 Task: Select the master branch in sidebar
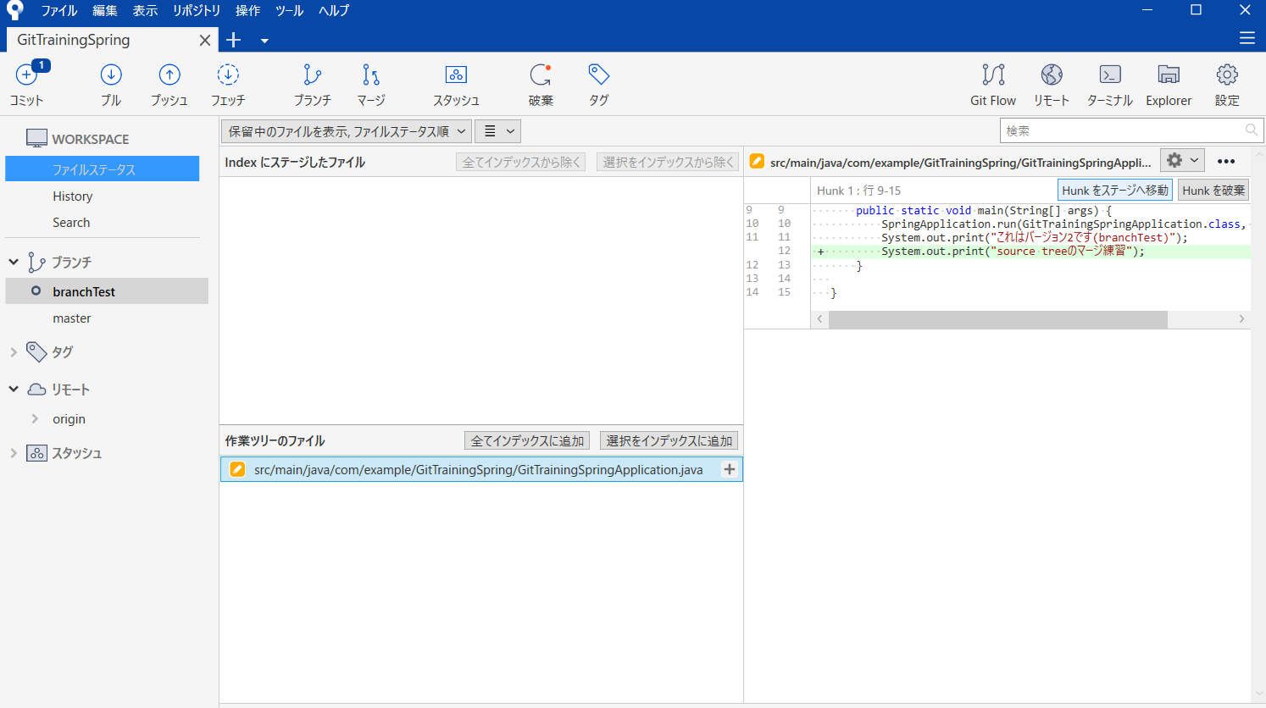coord(72,318)
